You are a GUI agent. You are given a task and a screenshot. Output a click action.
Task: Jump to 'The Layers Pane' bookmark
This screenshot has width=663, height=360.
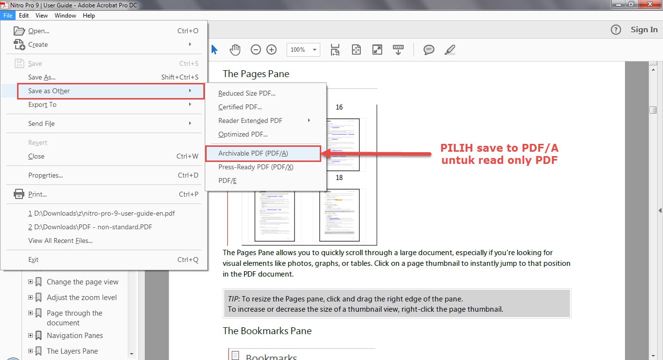coord(72,351)
